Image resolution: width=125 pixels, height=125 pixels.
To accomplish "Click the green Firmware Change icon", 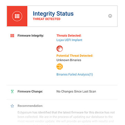I will point(12,91).
